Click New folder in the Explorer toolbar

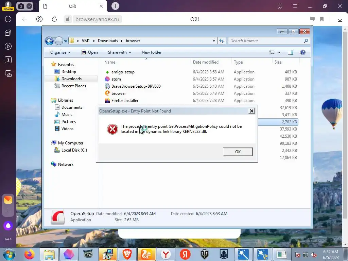coord(152,52)
